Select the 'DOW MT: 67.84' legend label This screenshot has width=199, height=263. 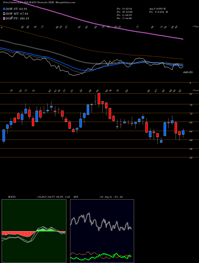(17, 14)
